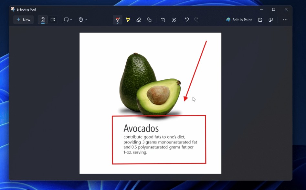The image size is (306, 190).
Task: Copy the snip to the clipboard
Action: pos(271,20)
